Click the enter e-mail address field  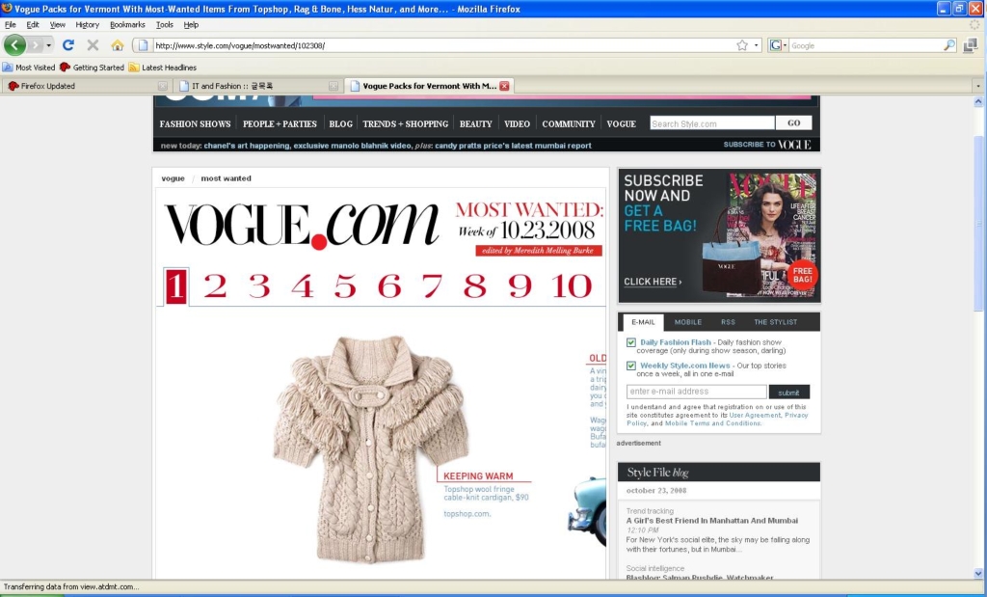click(696, 392)
